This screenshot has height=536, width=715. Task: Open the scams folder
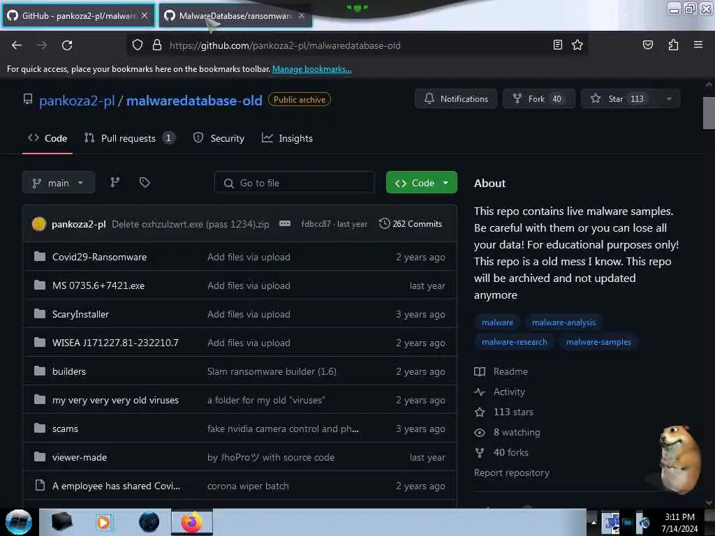point(65,429)
